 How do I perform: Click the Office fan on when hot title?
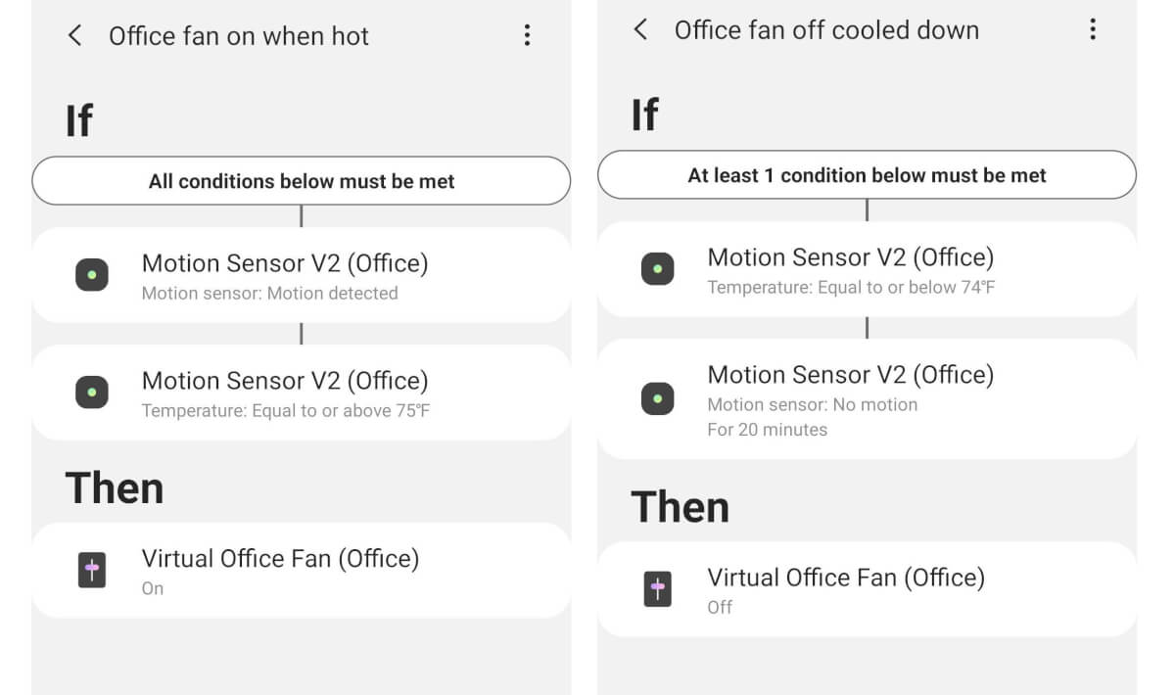coord(241,35)
